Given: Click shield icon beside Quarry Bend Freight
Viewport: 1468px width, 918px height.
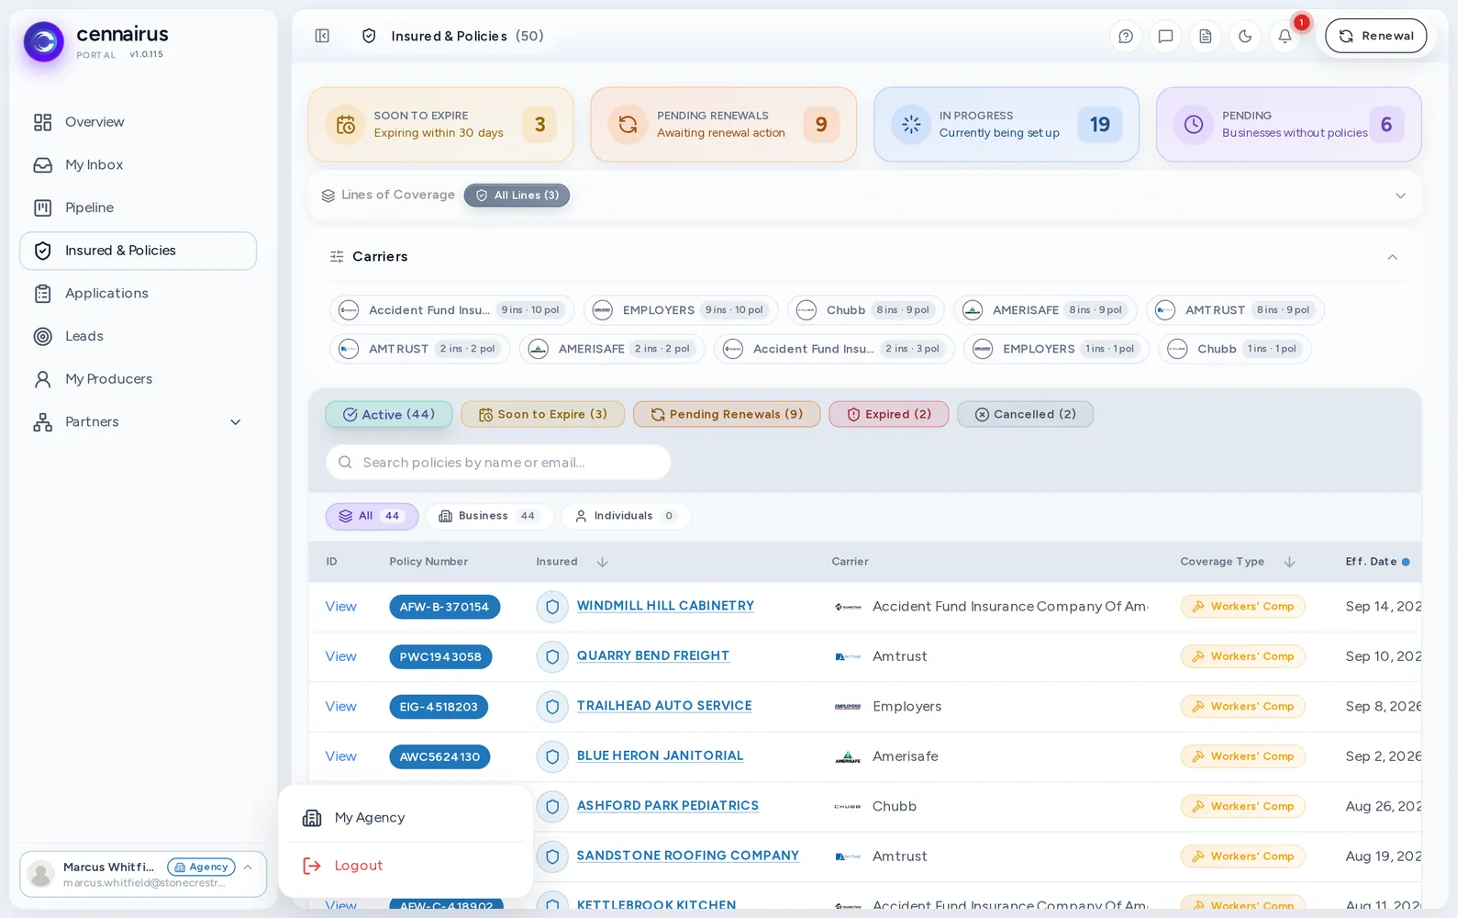Looking at the screenshot, I should (552, 656).
